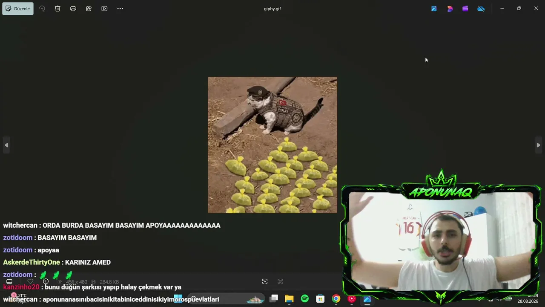Open Spotify from the taskbar
This screenshot has height=307, width=545.
[x=305, y=298]
